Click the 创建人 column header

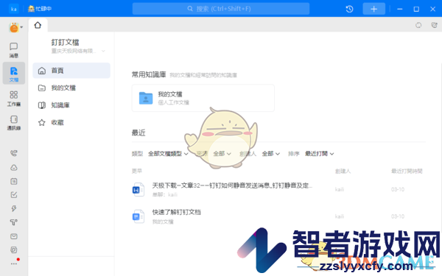click(343, 171)
